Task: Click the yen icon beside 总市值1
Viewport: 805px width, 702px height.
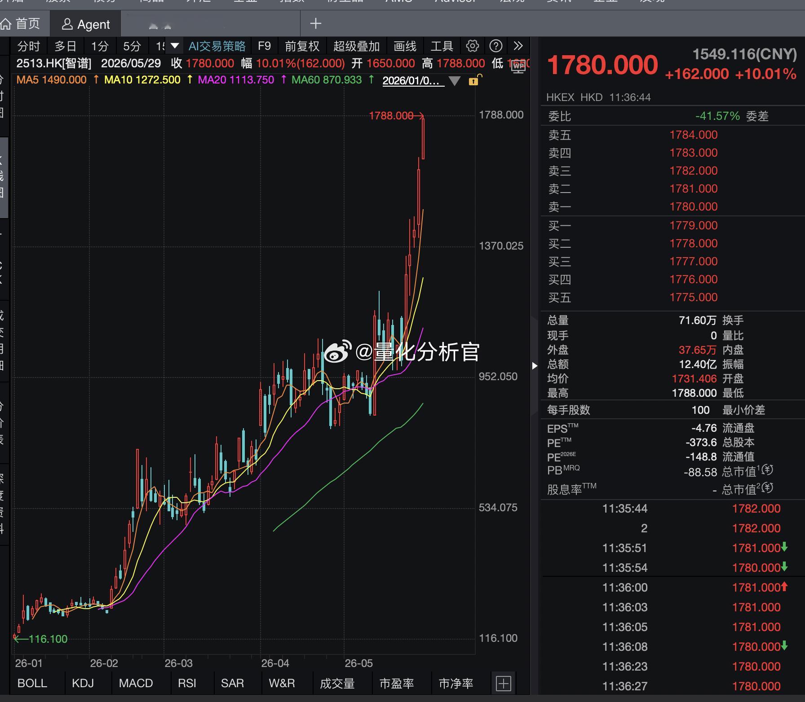Action: point(768,470)
